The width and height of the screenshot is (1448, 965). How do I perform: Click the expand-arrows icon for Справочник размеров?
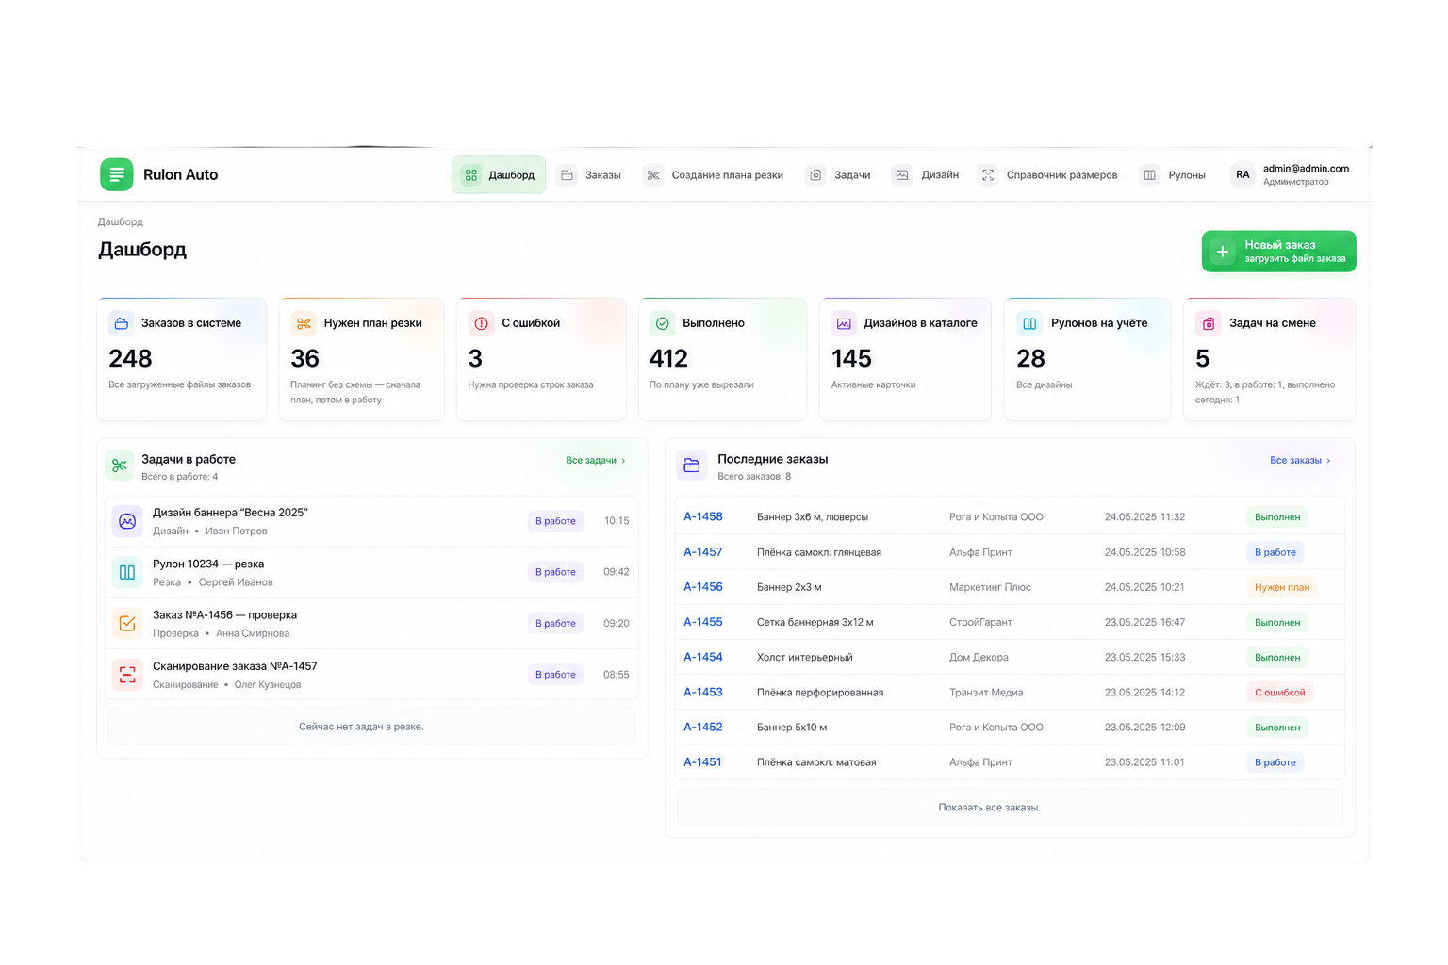[x=988, y=175]
